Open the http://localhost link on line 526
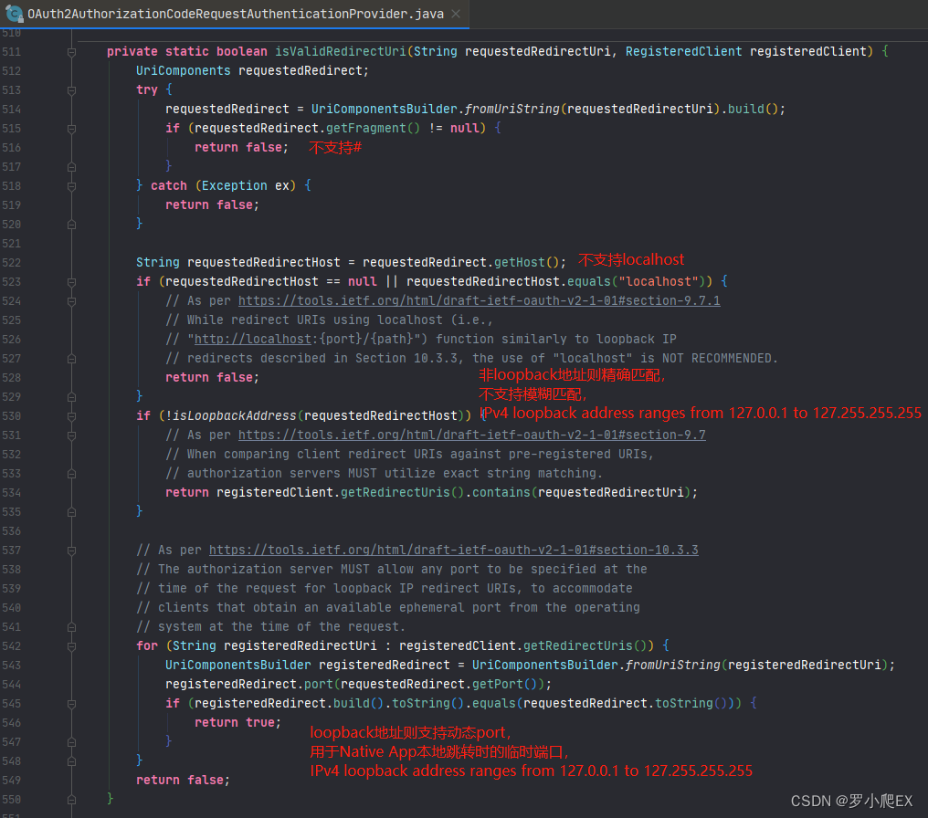928x818 pixels. pyautogui.click(x=253, y=339)
